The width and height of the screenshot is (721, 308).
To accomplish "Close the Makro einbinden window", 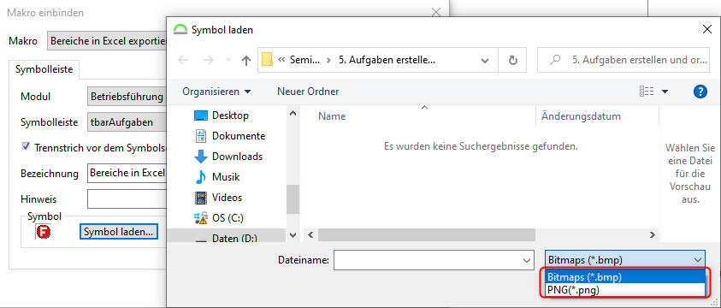I will pyautogui.click(x=436, y=13).
